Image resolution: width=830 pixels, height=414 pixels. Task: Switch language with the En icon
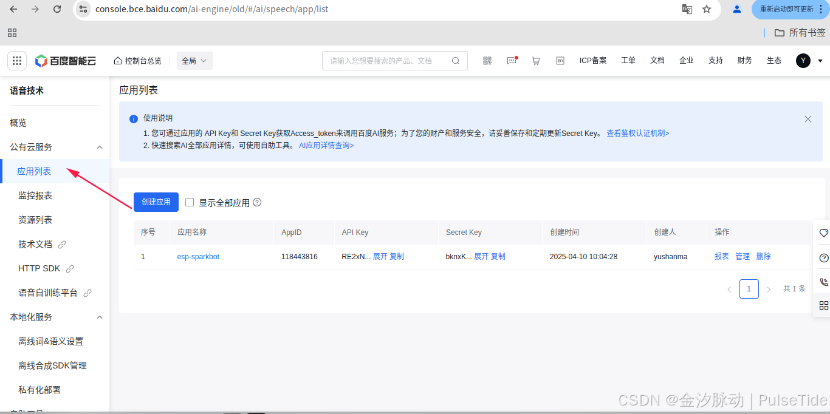[x=560, y=61]
